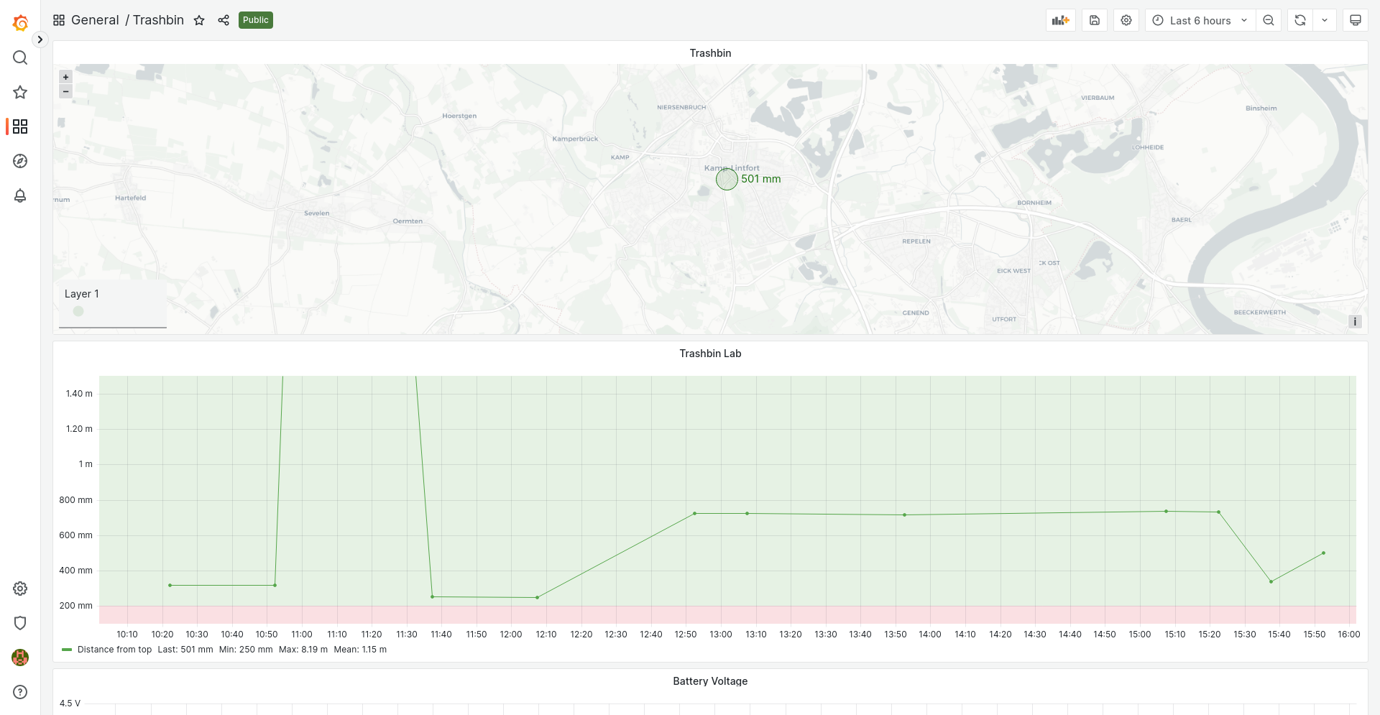Click the General folder breadcrumb link
This screenshot has height=715, width=1380.
coord(95,20)
